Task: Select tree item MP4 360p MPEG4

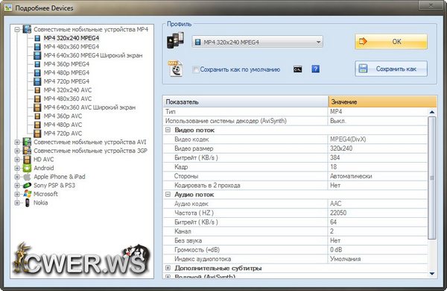Action: tap(66, 64)
